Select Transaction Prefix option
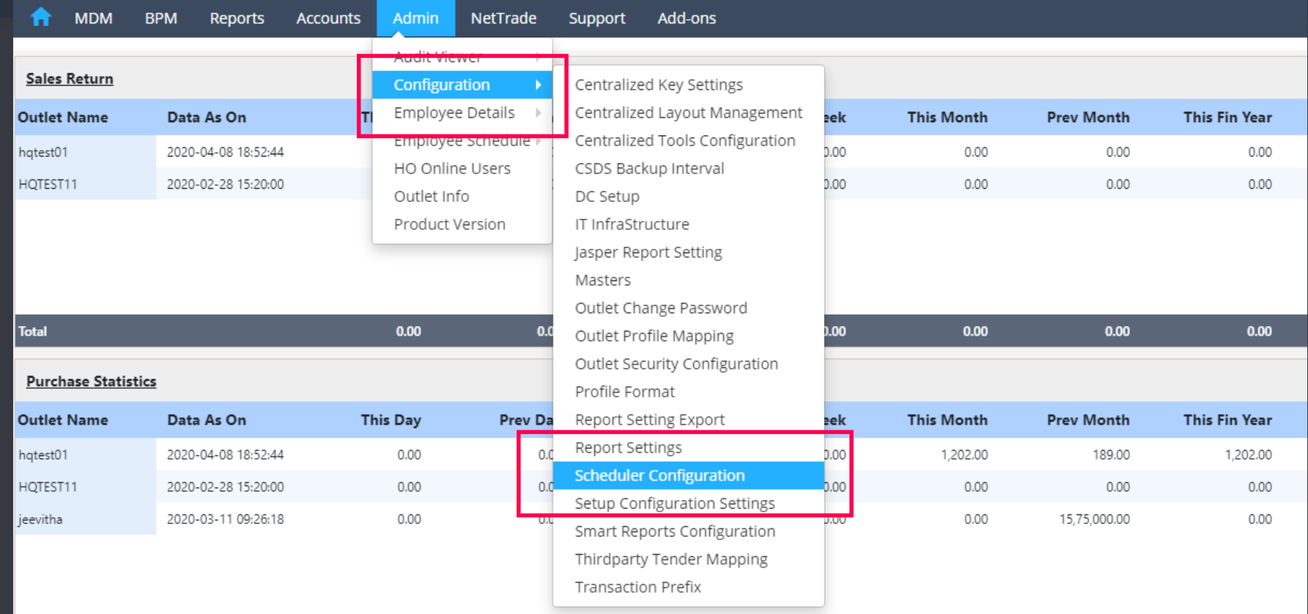The image size is (1308, 614). [x=638, y=587]
